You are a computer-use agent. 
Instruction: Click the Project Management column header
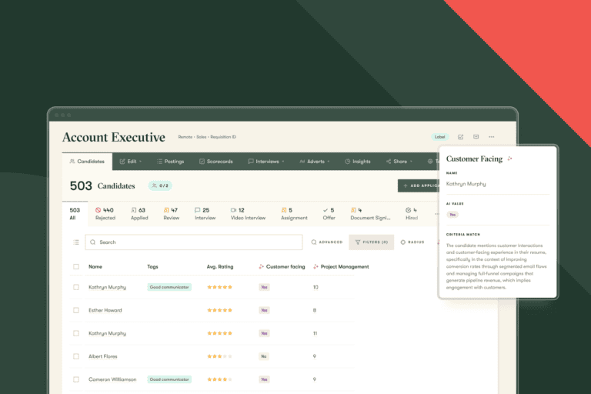pos(341,266)
